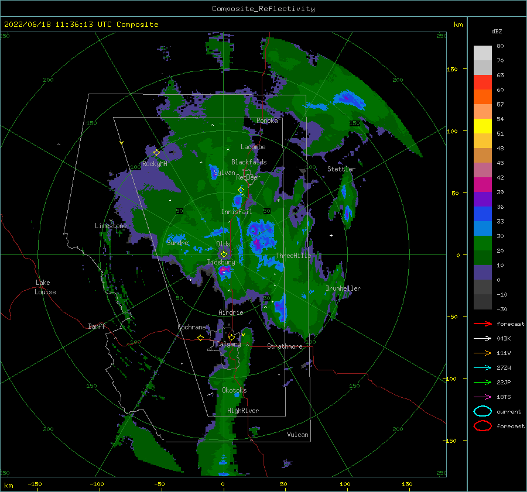Click the Sylvan label on the map
This screenshot has height=492, width=527.
pos(224,173)
